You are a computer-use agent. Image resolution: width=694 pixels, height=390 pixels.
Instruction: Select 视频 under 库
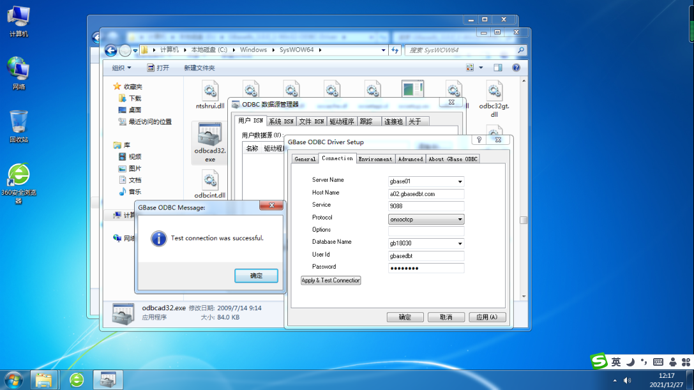130,157
